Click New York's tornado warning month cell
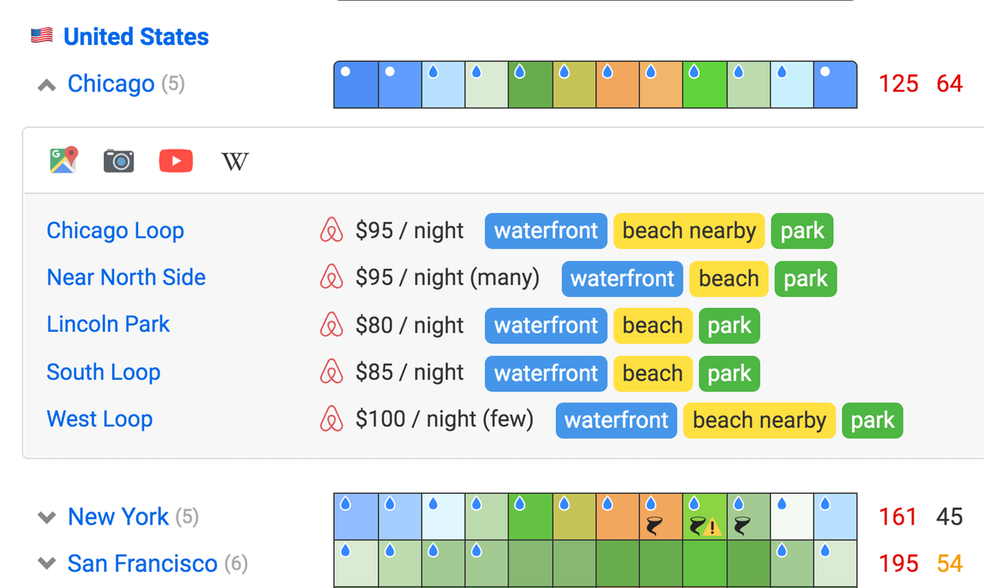 click(x=705, y=516)
